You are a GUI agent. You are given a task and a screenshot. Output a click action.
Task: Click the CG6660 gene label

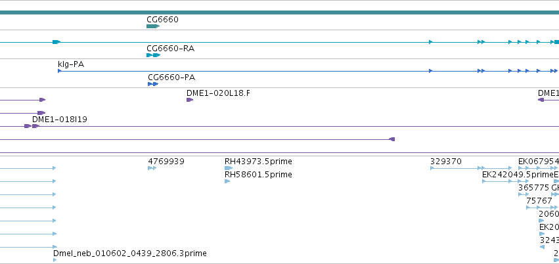click(162, 20)
